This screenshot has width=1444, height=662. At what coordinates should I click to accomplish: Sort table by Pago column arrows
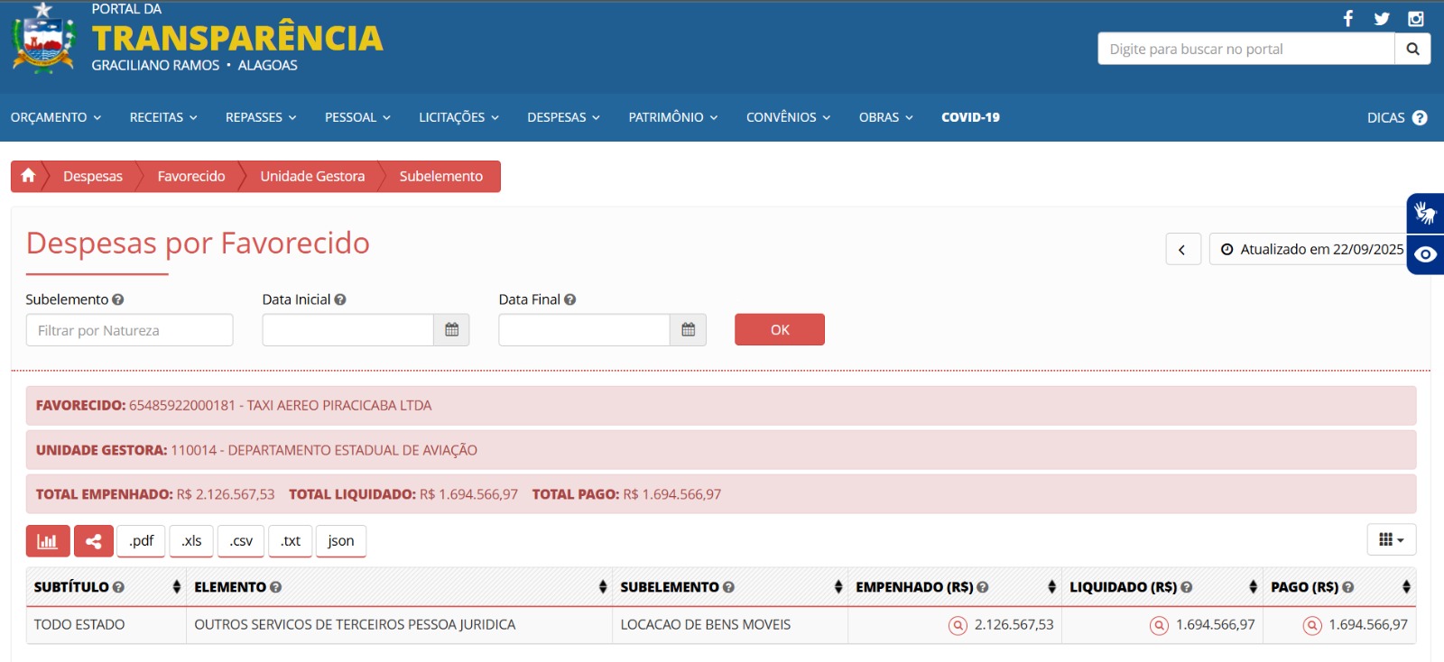click(x=1407, y=587)
